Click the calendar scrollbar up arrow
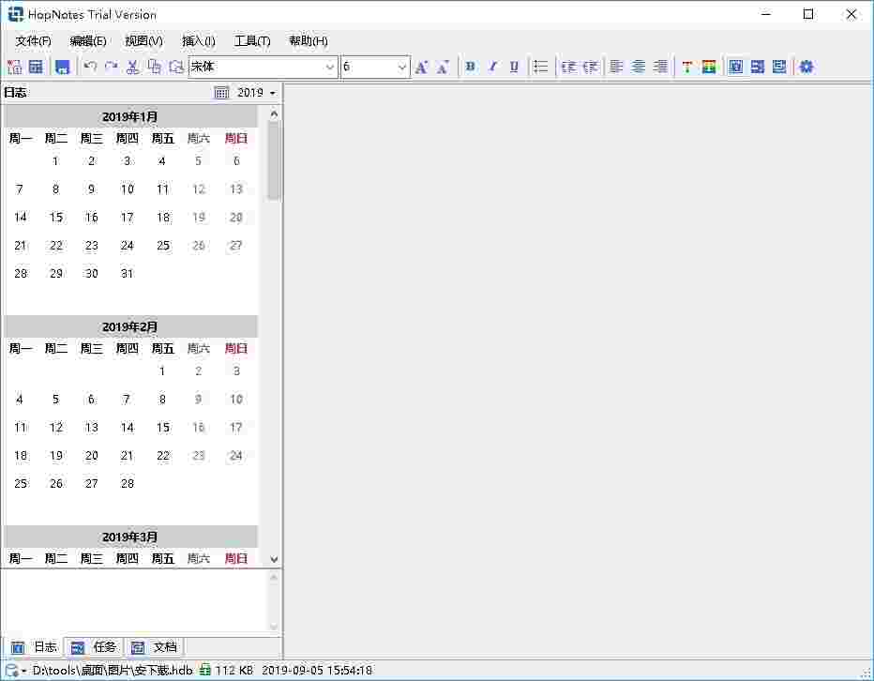874x681 pixels. pos(273,113)
